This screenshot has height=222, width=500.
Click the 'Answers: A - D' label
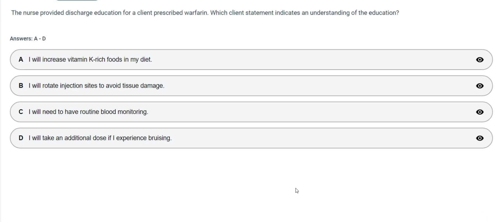(28, 39)
